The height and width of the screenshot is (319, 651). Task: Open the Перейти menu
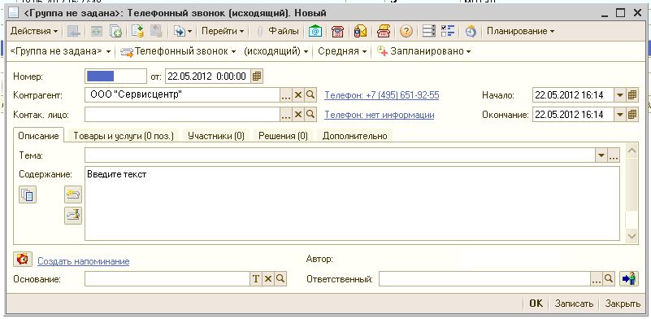pos(223,31)
